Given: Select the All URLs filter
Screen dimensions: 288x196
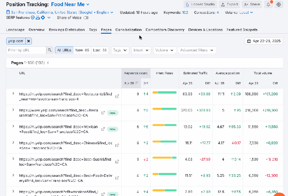Looking at the screenshot, I should [64, 50].
